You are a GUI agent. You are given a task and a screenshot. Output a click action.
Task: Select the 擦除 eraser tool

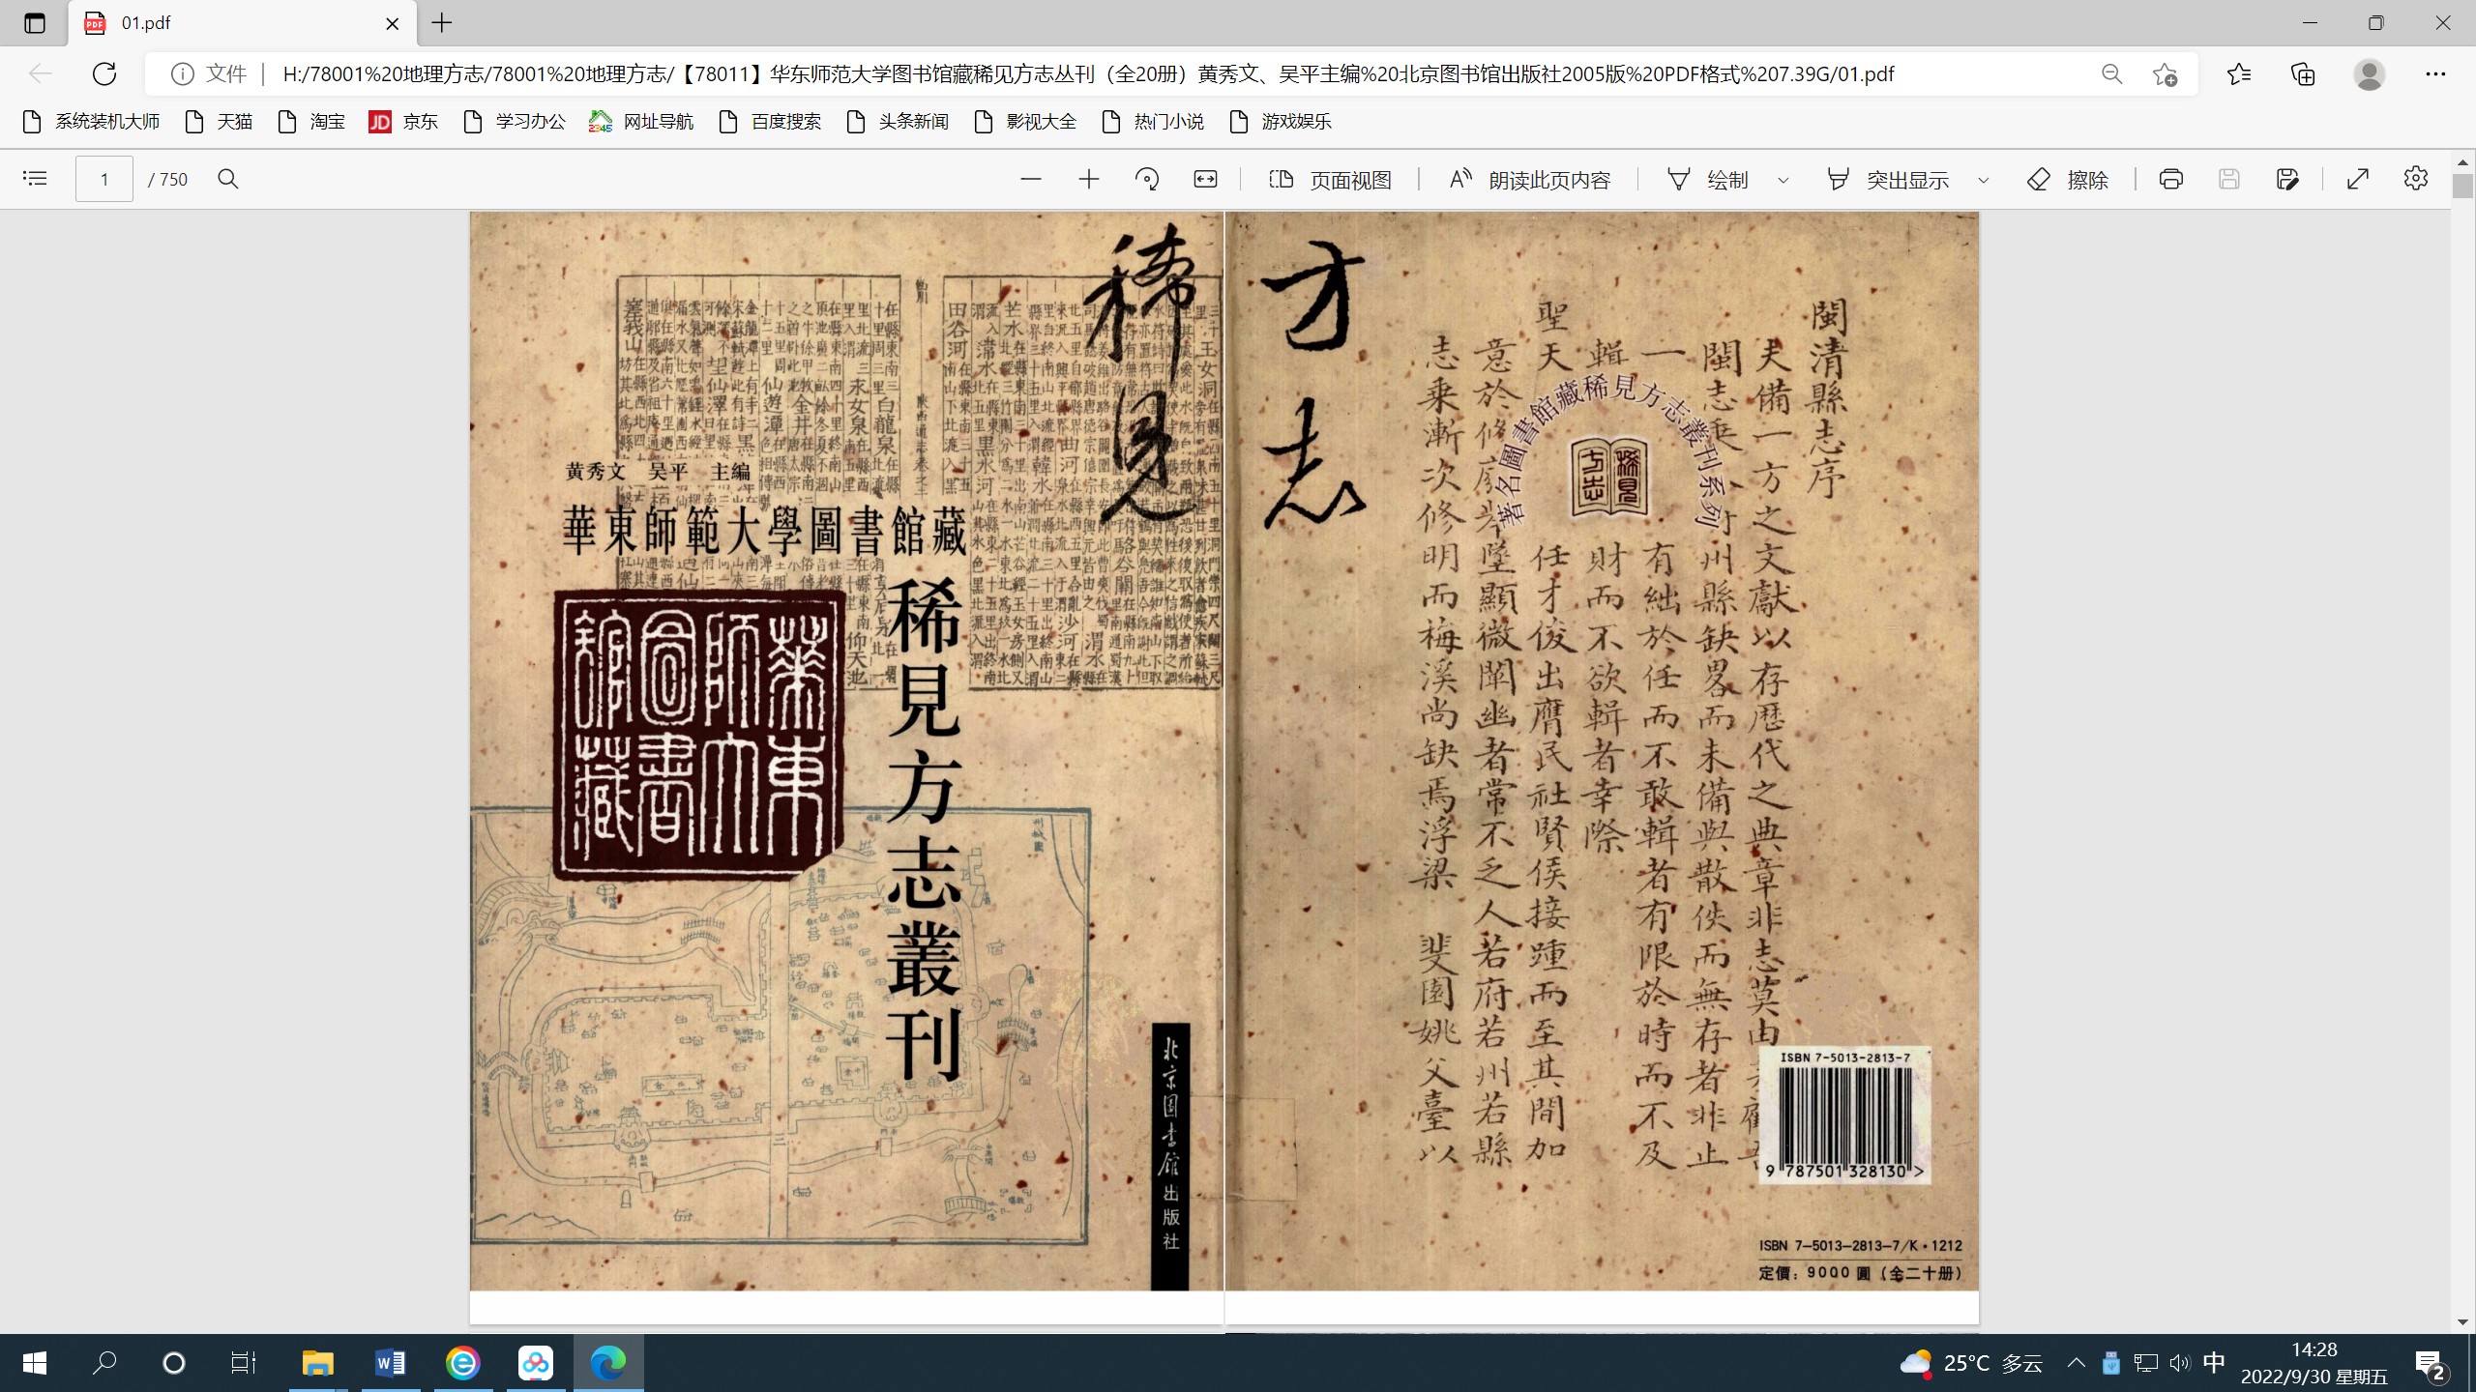tap(2068, 180)
